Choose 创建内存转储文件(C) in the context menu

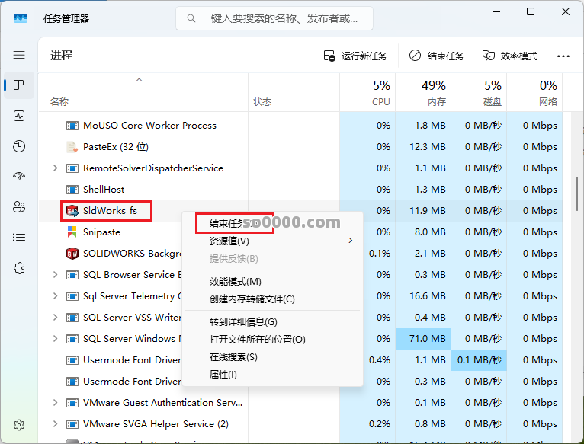tap(272, 299)
